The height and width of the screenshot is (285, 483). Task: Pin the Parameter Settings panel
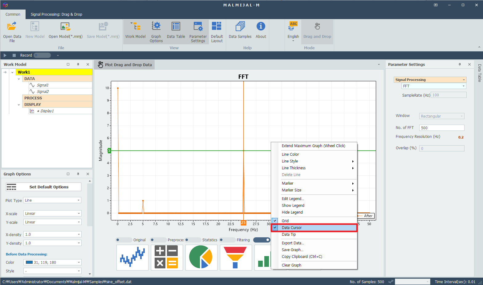[x=460, y=64]
